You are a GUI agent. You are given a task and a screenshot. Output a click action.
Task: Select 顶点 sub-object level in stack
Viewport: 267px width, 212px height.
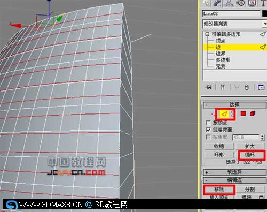point(221,41)
